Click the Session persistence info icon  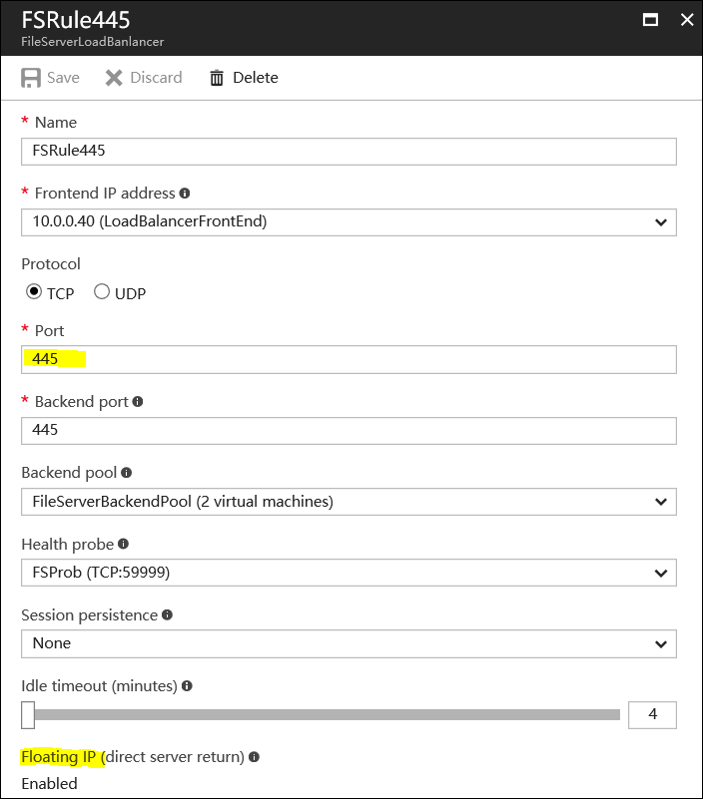click(168, 615)
